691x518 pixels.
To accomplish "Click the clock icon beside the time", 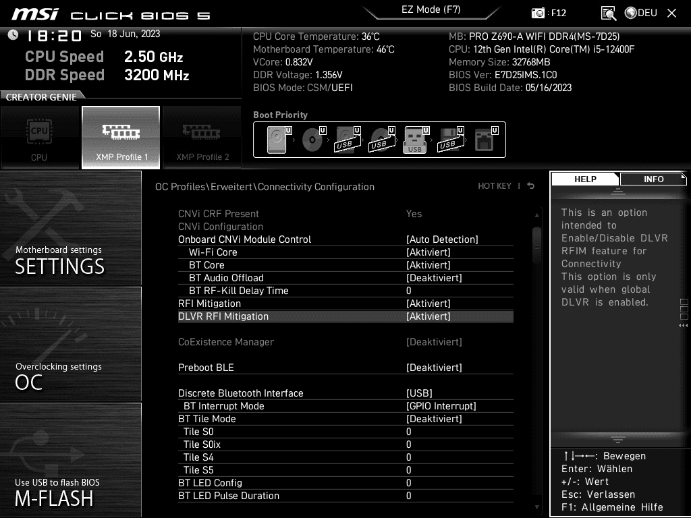I will [13, 35].
